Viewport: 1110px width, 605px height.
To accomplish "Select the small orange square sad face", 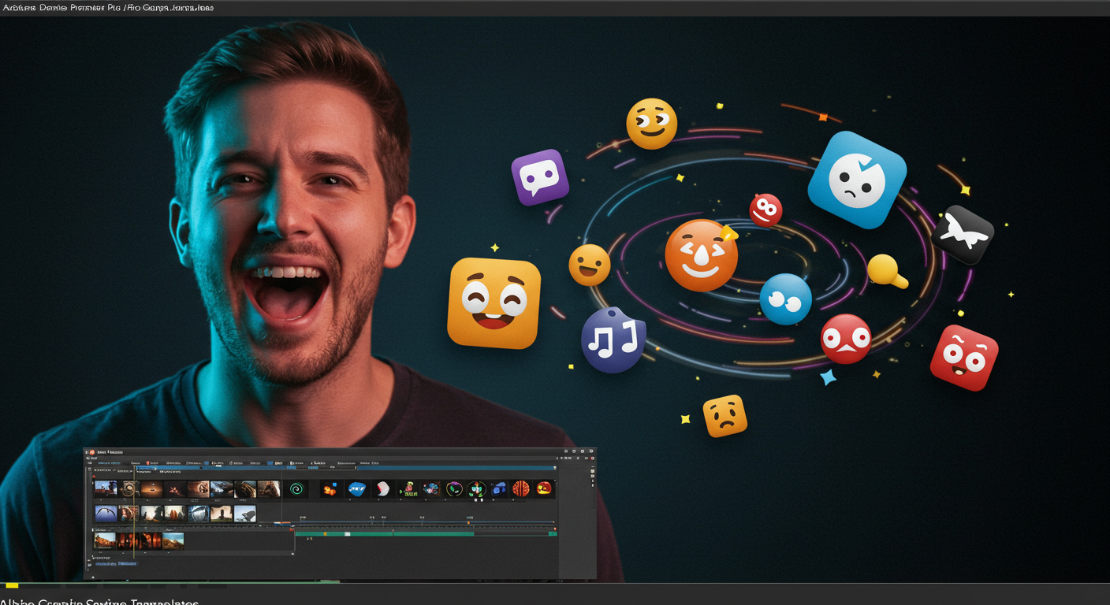I will (724, 416).
